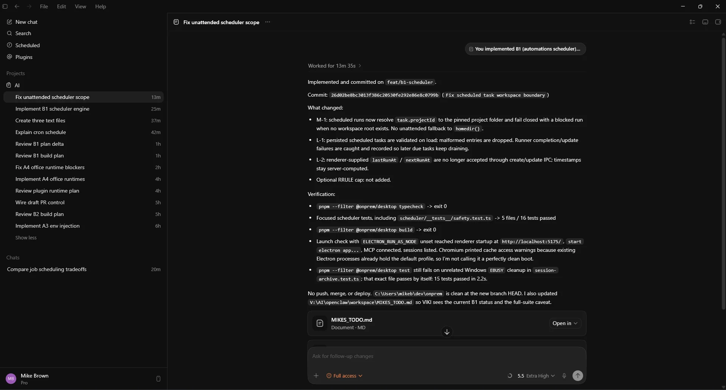Click the follow-up changes input field
The width and height of the screenshot is (726, 390).
(x=447, y=356)
